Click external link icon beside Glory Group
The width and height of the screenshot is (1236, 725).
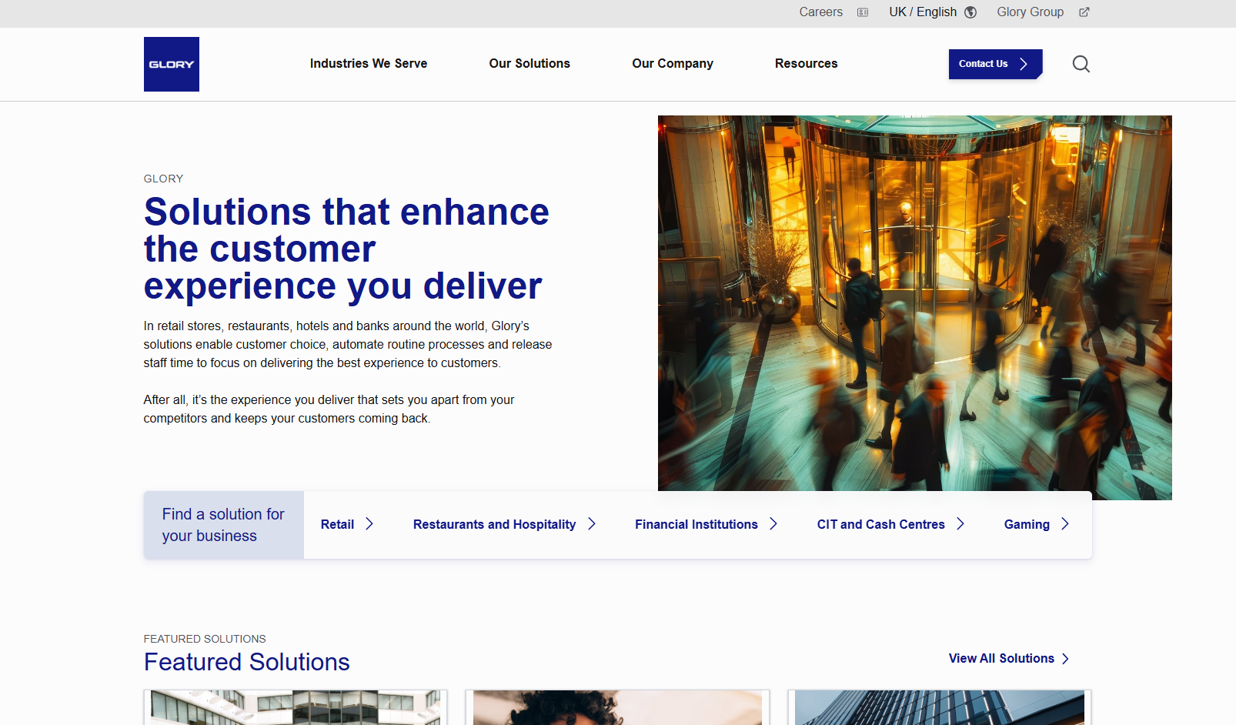pos(1084,12)
